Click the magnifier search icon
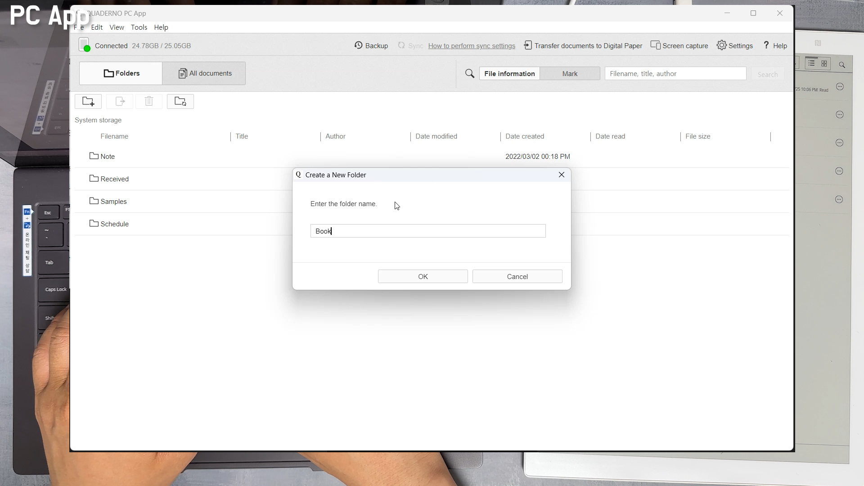864x486 pixels. pos(469,73)
